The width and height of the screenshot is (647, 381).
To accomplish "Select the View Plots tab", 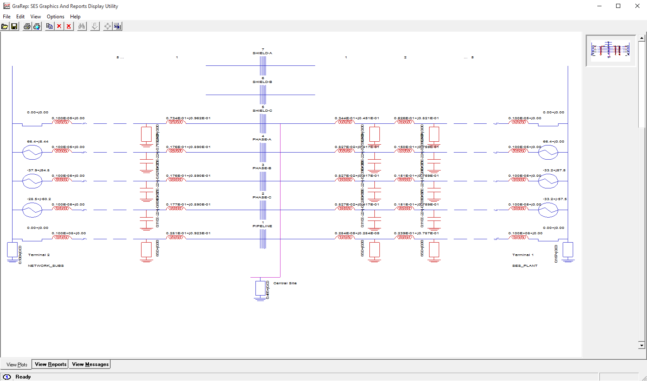I will click(x=17, y=365).
